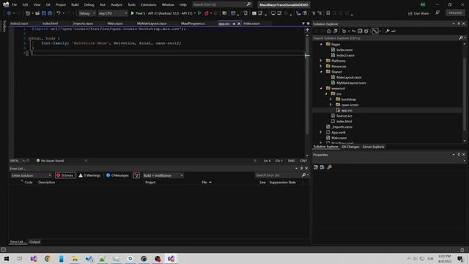Image resolution: width=469 pixels, height=264 pixels.
Task: Click the notifications bell in status bar
Action: click(462, 249)
